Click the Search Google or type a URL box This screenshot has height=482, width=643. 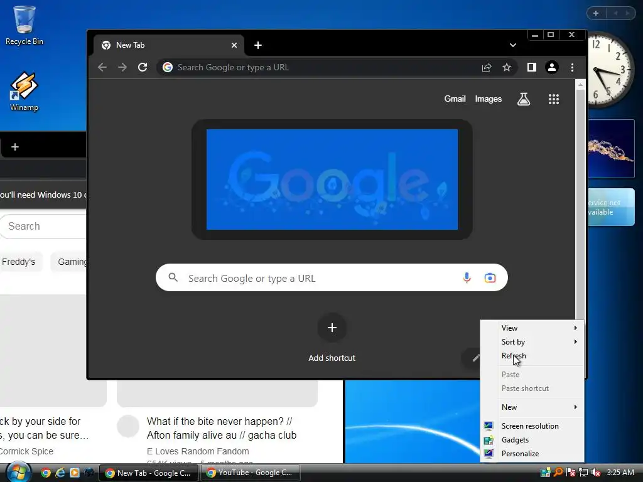click(332, 277)
